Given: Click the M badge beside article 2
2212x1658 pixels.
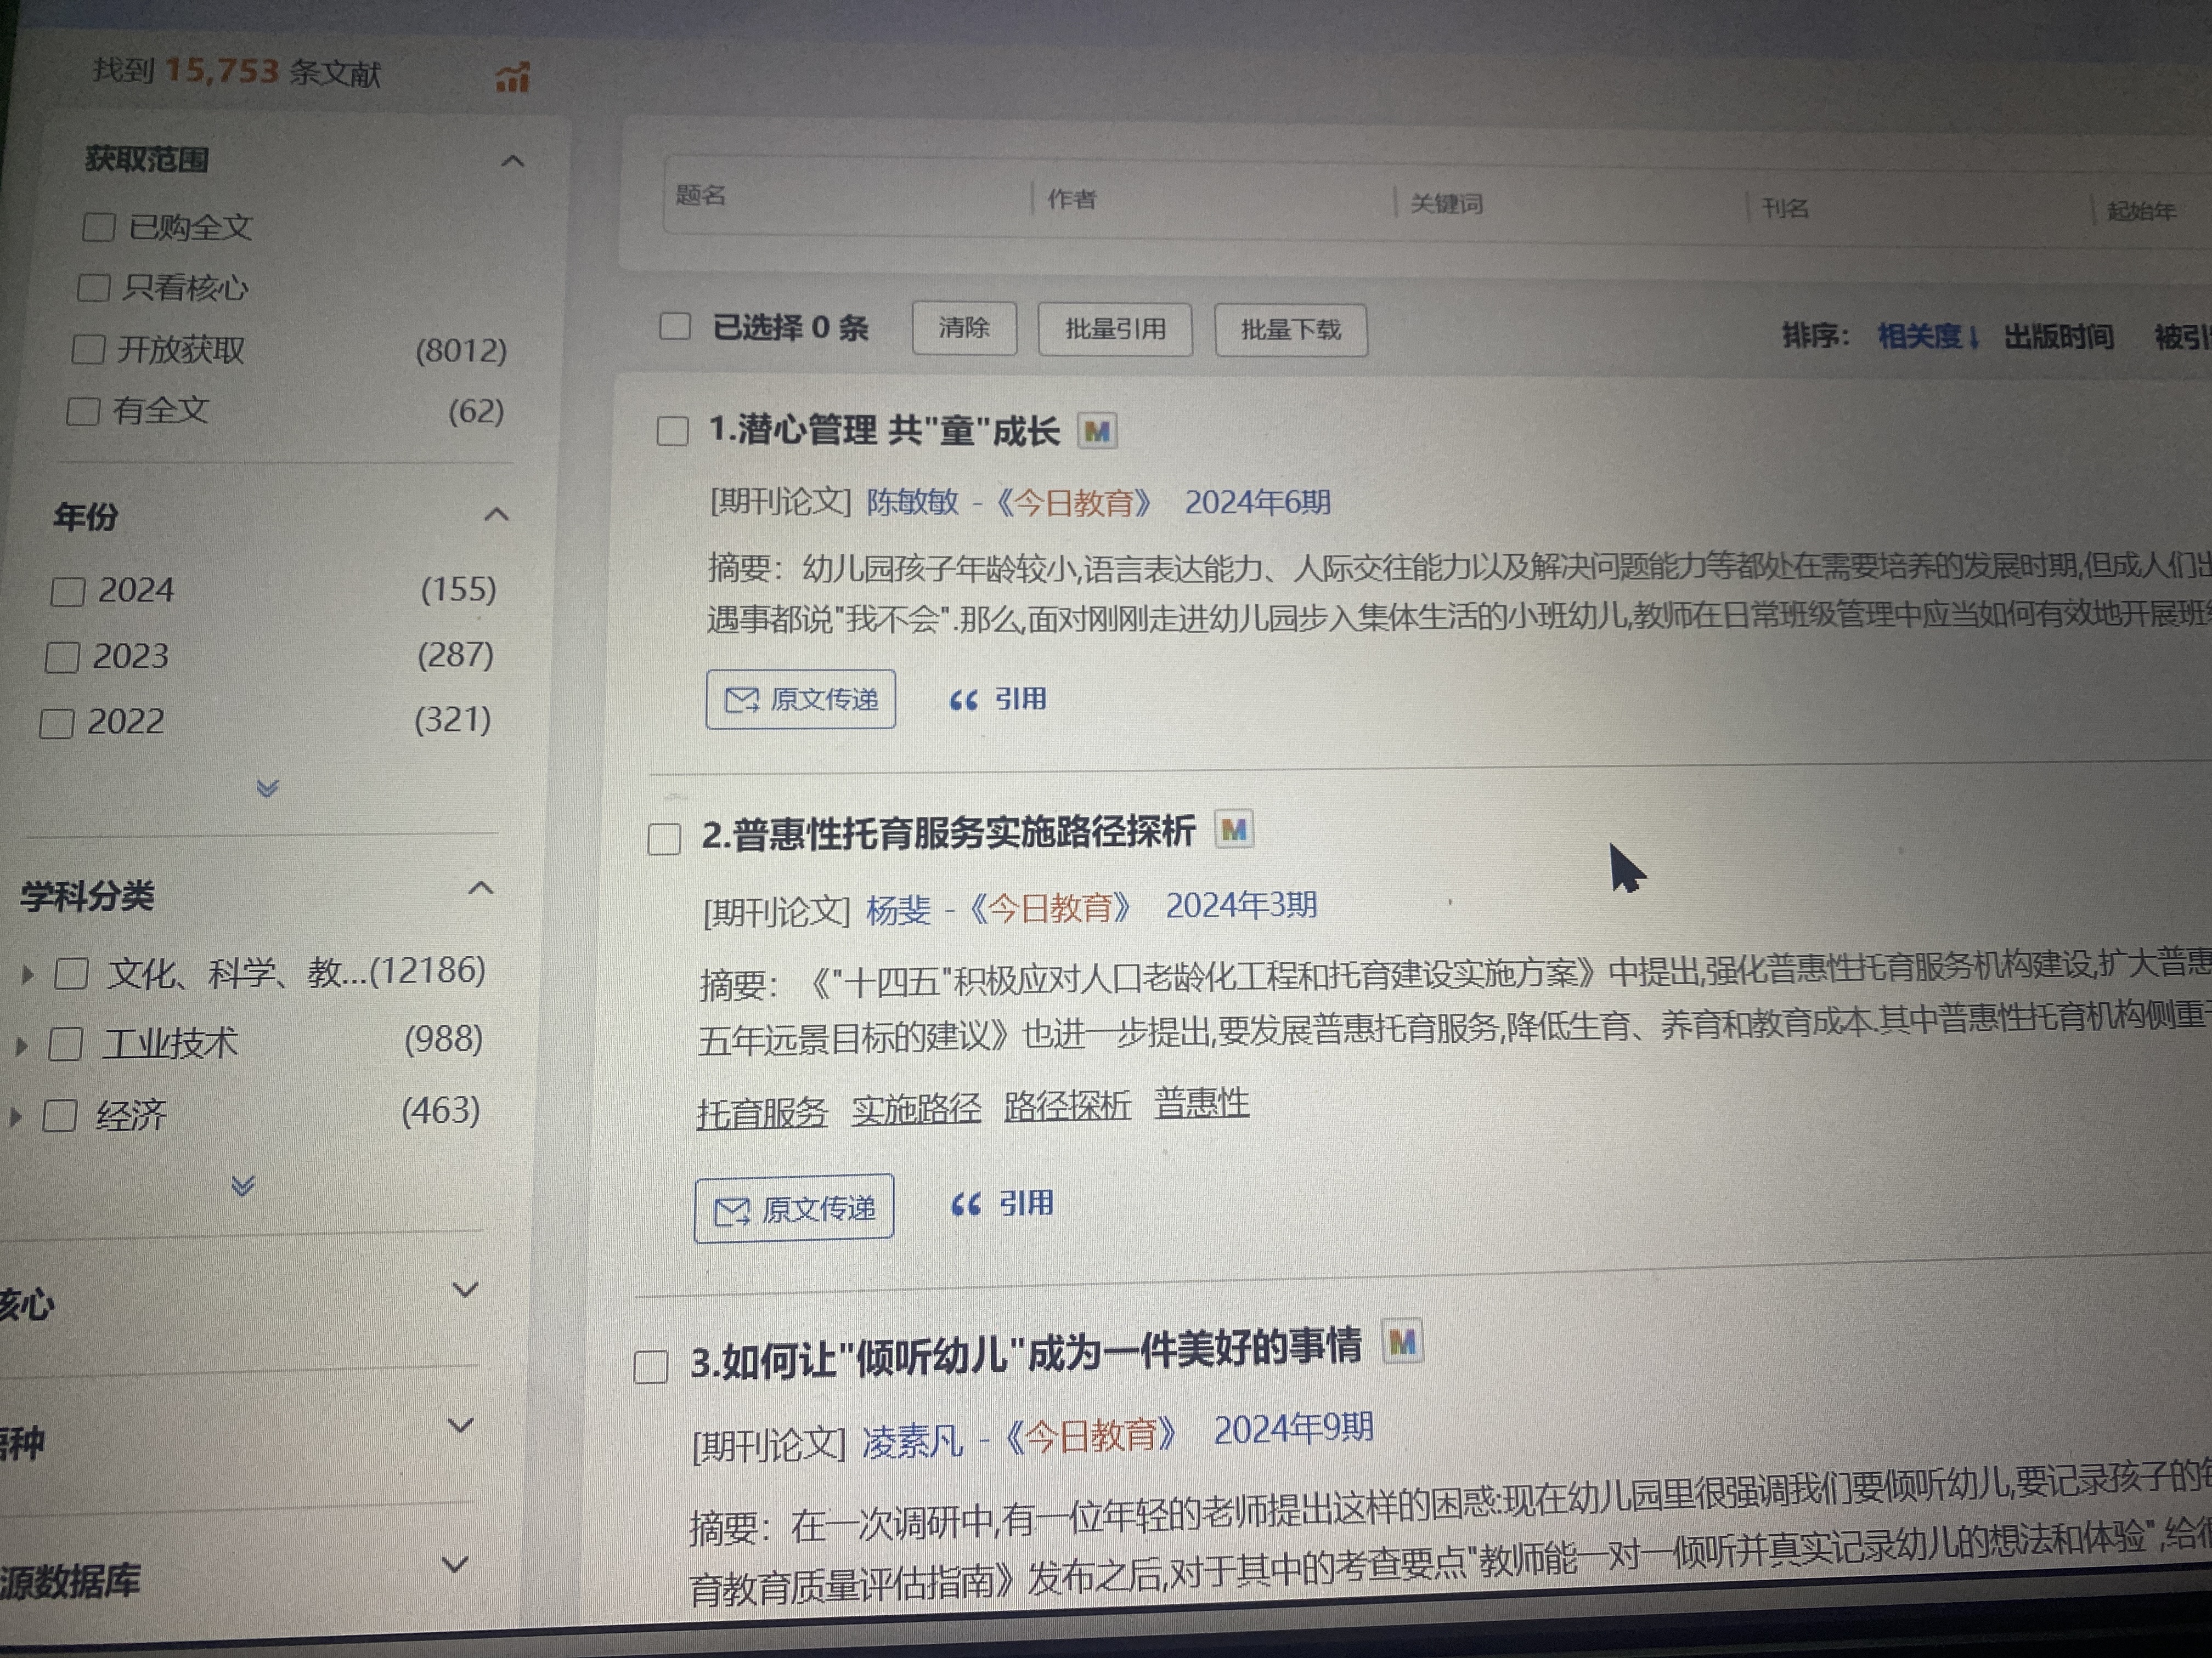Looking at the screenshot, I should [x=1233, y=830].
